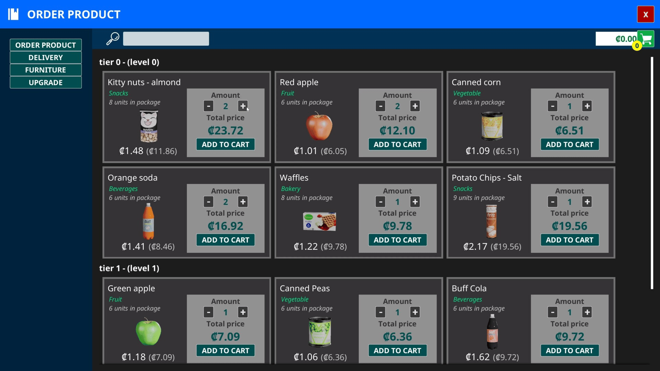Focus the product search field
The image size is (660, 371).
(x=166, y=39)
